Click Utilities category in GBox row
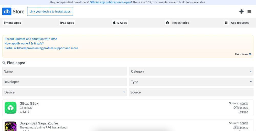This screenshot has height=131, width=256. (x=243, y=112)
